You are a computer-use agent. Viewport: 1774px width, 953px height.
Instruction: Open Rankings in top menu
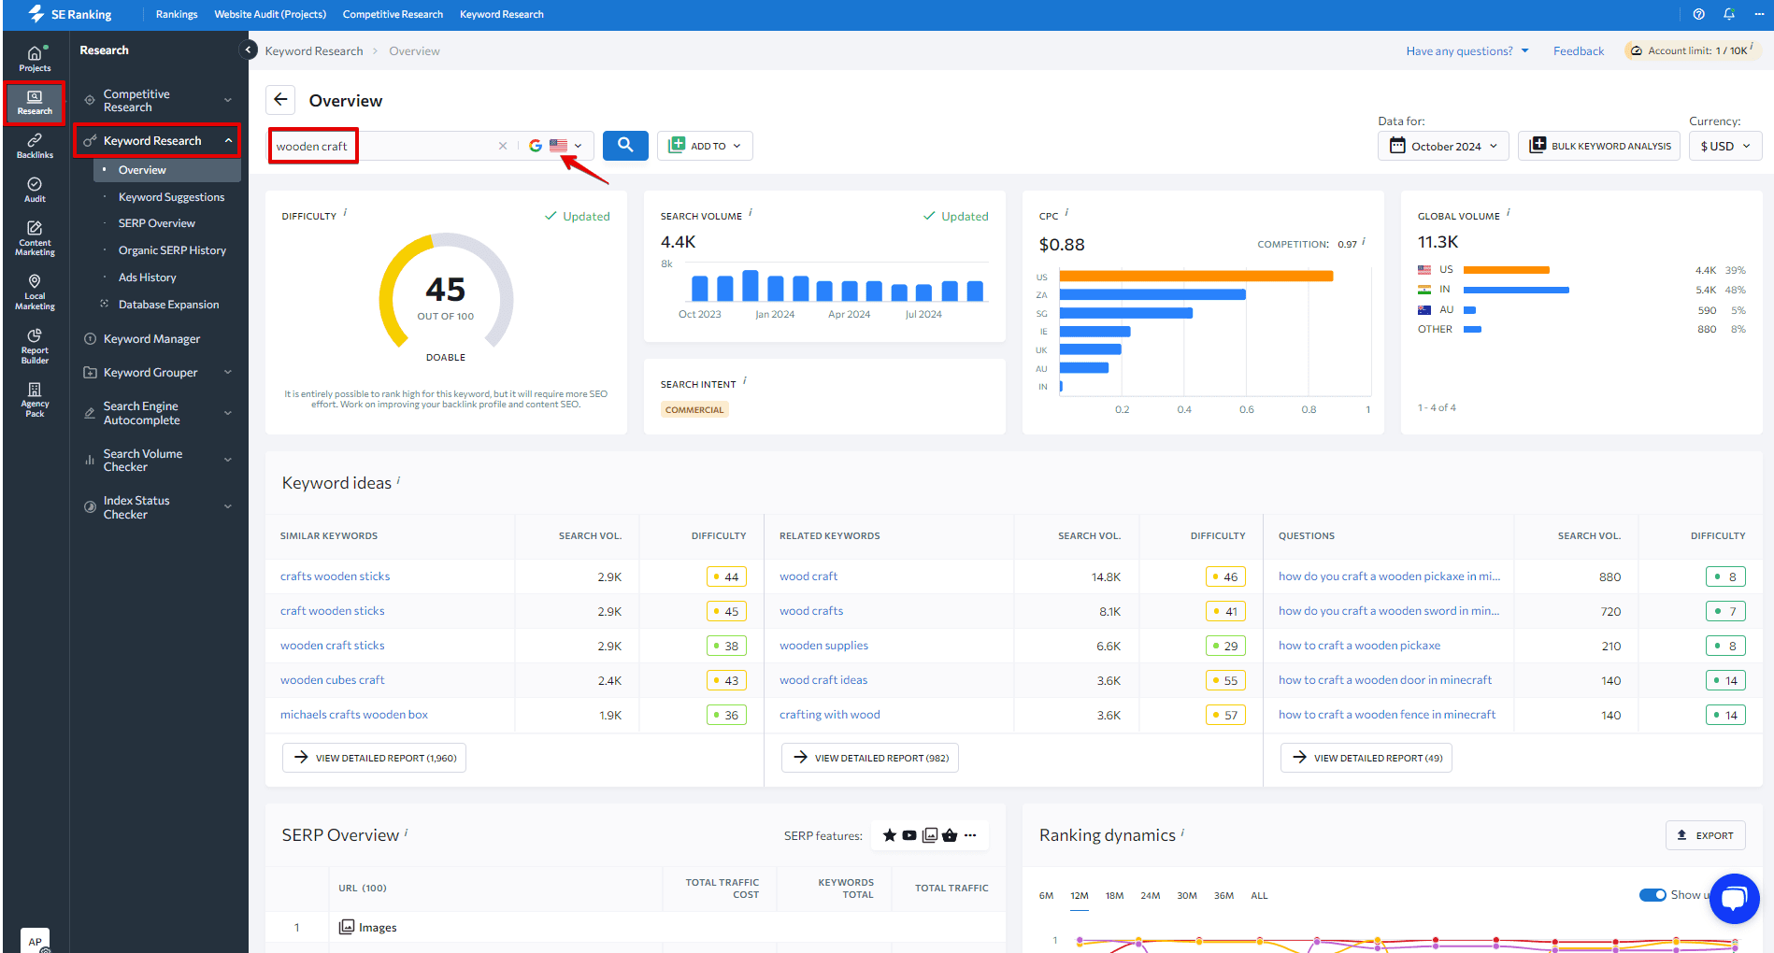point(177,14)
